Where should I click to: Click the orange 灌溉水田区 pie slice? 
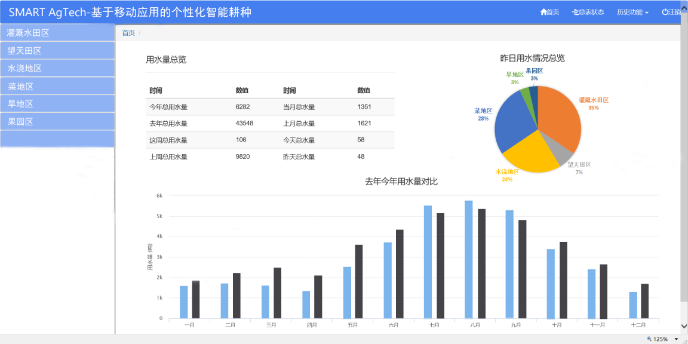[x=561, y=119]
